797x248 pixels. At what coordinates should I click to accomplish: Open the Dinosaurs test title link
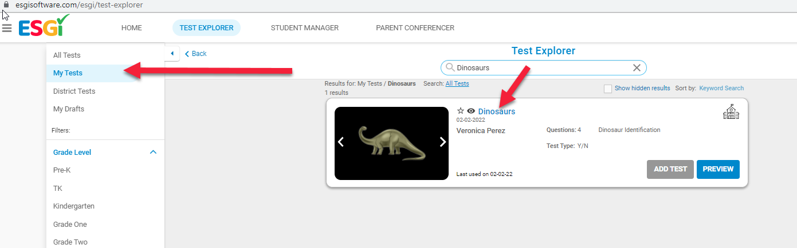[497, 111]
